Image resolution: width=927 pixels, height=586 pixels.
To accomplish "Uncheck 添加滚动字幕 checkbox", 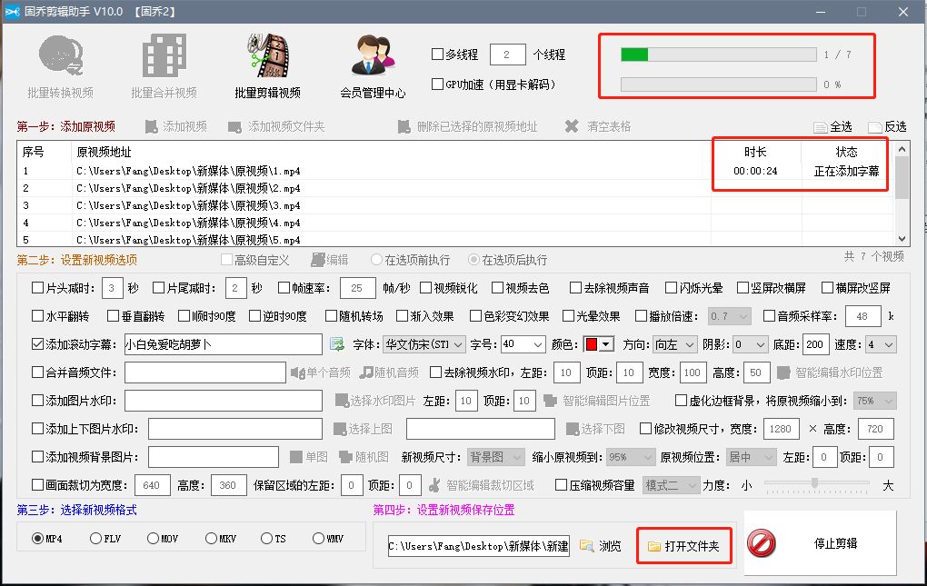I will point(38,343).
